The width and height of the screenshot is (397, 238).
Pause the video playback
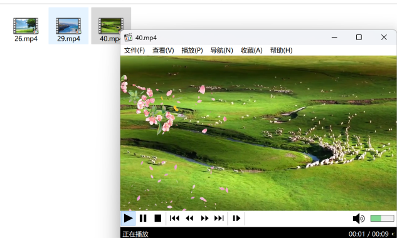coord(143,219)
